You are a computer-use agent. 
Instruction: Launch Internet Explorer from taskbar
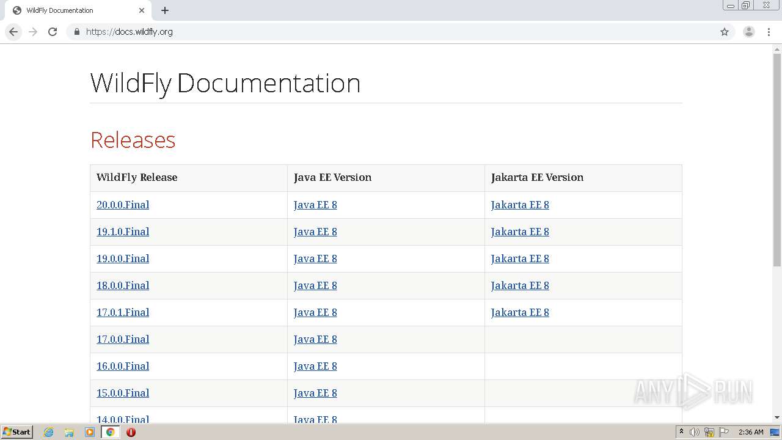click(x=49, y=432)
